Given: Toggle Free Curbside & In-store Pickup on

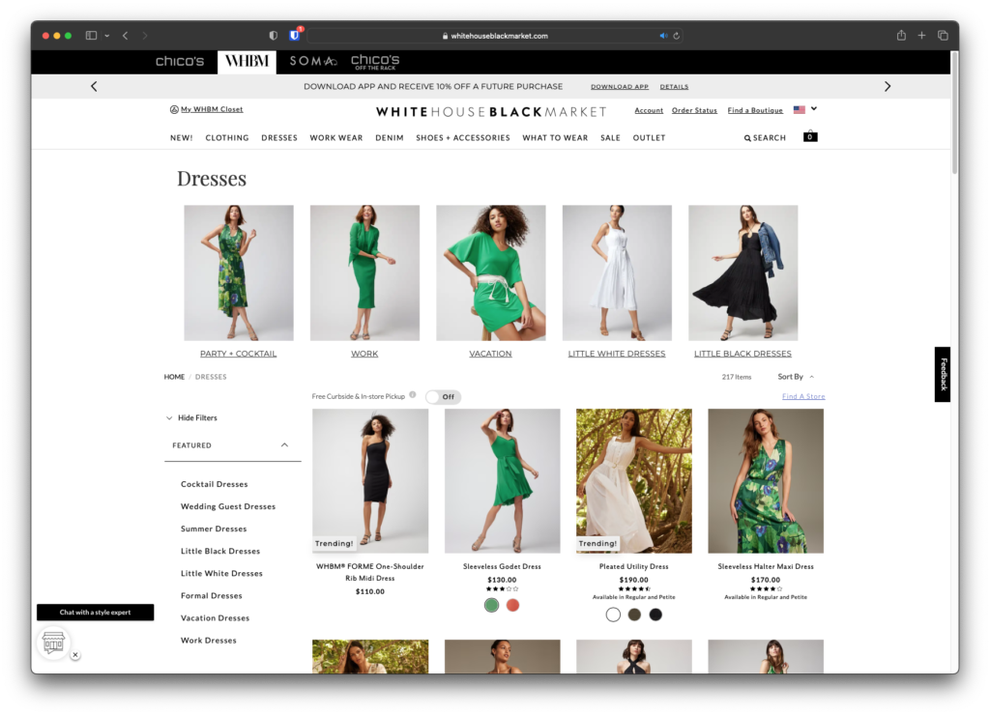Looking at the screenshot, I should [x=444, y=396].
